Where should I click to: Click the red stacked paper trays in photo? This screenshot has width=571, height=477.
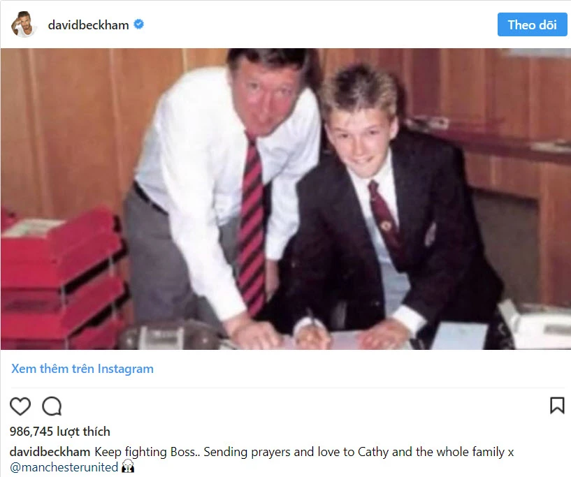[62, 279]
